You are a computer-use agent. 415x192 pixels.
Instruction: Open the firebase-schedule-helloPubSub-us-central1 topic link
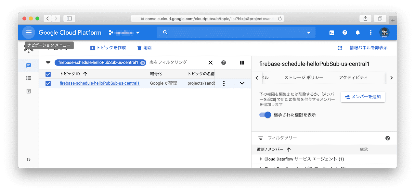(x=100, y=83)
